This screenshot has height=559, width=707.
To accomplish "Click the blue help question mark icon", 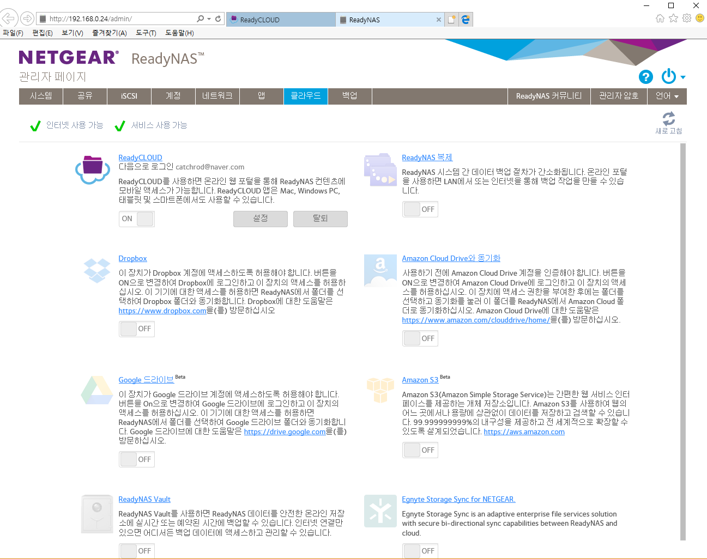I will coord(645,77).
